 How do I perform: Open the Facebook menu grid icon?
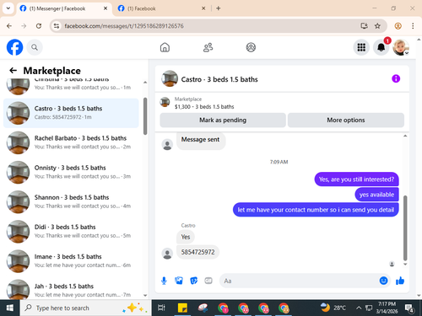[x=361, y=47]
